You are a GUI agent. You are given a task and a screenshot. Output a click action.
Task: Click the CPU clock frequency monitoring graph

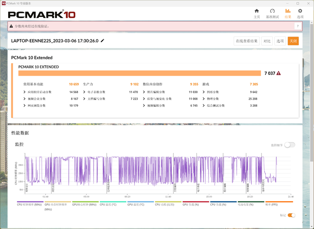pyautogui.click(x=157, y=174)
